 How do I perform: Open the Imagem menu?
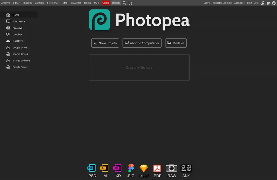tap(27, 3)
